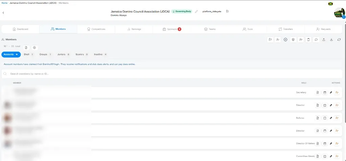Open the Rankings tab
Viewport: 346px width, 161px height.
(134, 29)
